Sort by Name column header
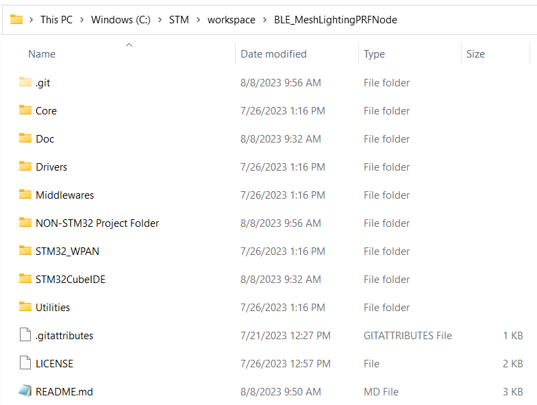Image resolution: width=537 pixels, height=405 pixels. 42,53
